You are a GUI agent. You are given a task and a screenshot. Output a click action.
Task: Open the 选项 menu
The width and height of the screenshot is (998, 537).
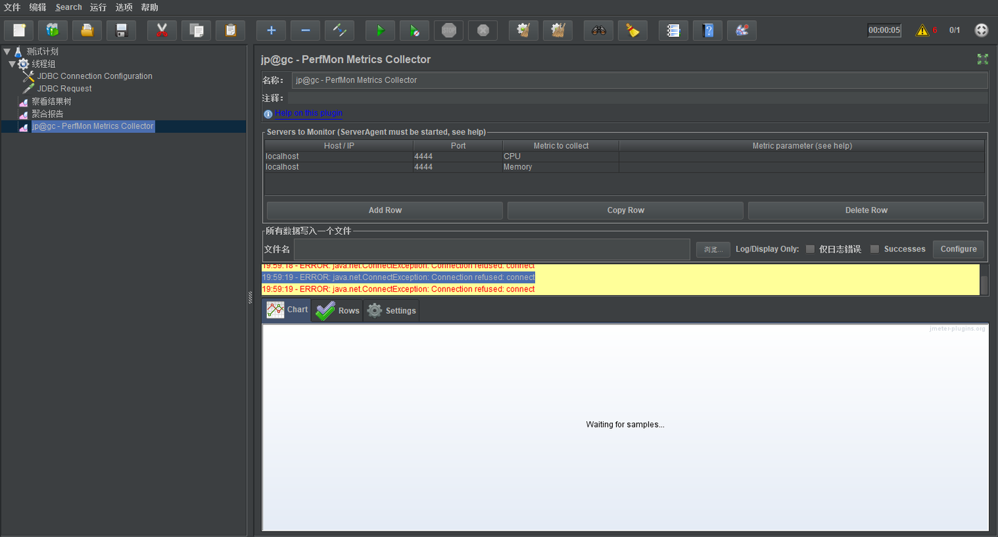(x=123, y=7)
